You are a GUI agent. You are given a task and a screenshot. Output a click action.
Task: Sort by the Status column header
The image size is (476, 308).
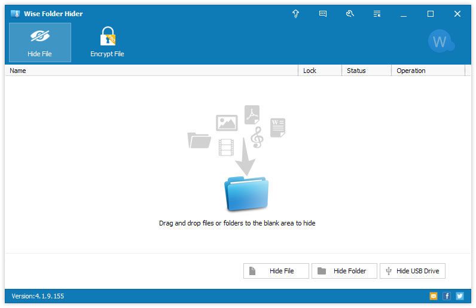tap(367, 71)
